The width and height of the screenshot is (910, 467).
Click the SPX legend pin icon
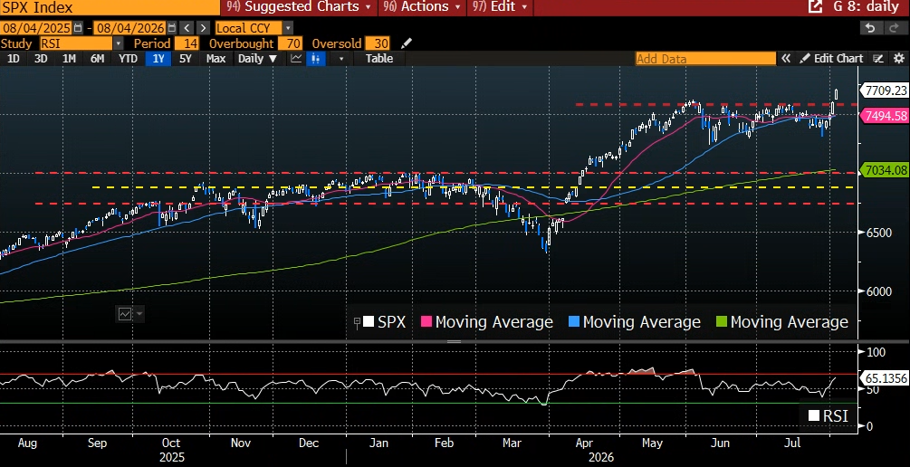(x=358, y=322)
